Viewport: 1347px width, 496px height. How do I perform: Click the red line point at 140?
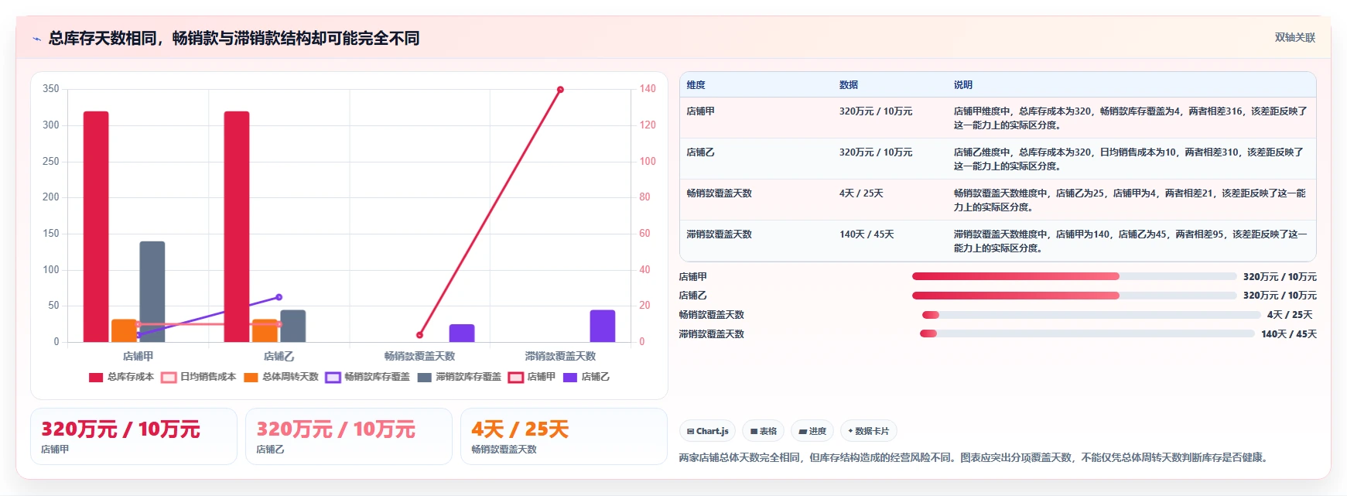pos(560,90)
